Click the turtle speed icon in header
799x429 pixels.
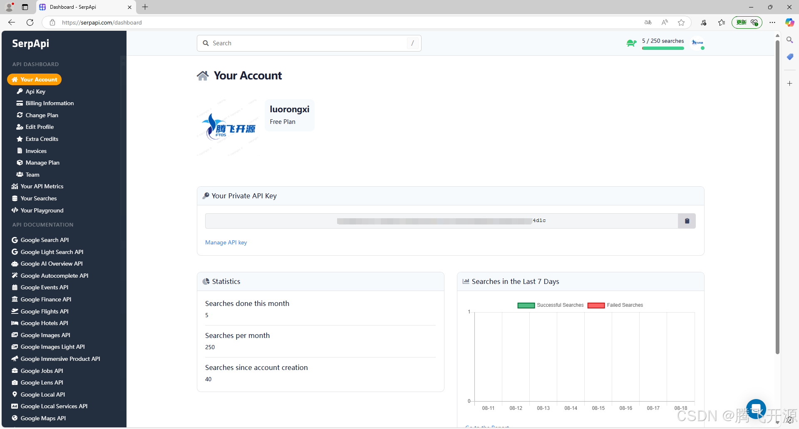(x=631, y=43)
